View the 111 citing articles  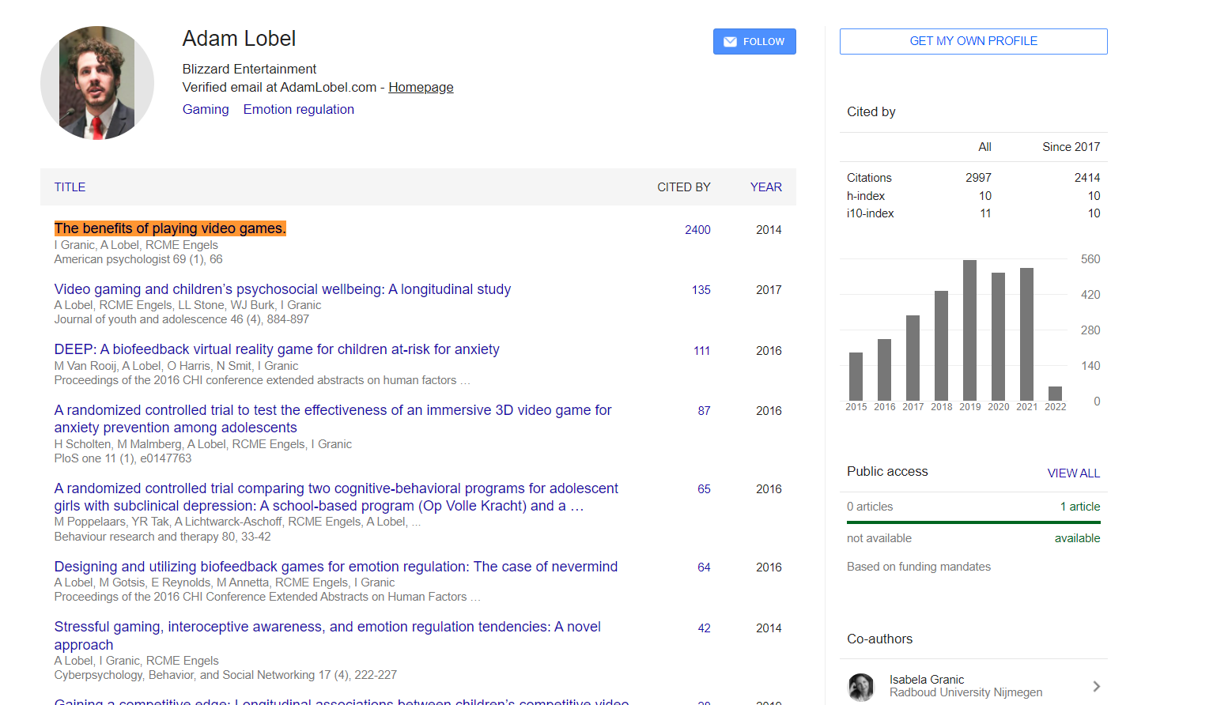(x=701, y=351)
